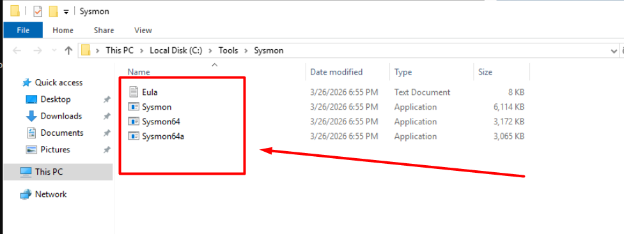Open the File ribbon tab
The image size is (624, 234).
[x=23, y=30]
